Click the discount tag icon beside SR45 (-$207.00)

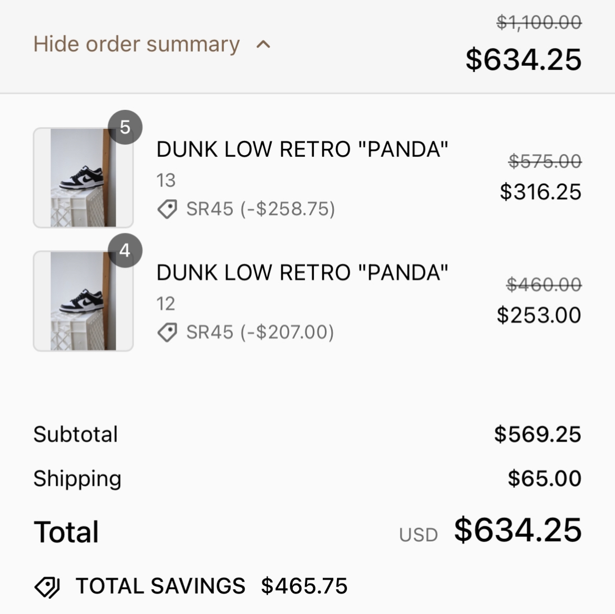pyautogui.click(x=167, y=332)
